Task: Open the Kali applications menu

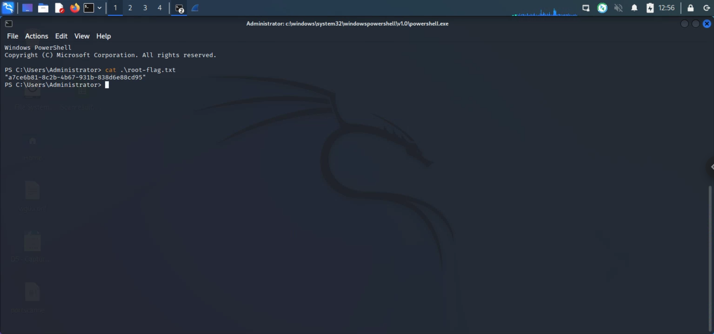Action: tap(8, 7)
